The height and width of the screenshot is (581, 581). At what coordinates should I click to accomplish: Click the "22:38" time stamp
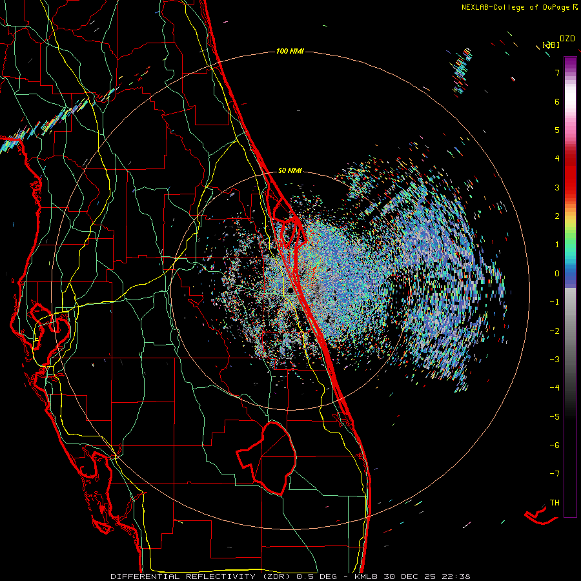click(x=456, y=576)
